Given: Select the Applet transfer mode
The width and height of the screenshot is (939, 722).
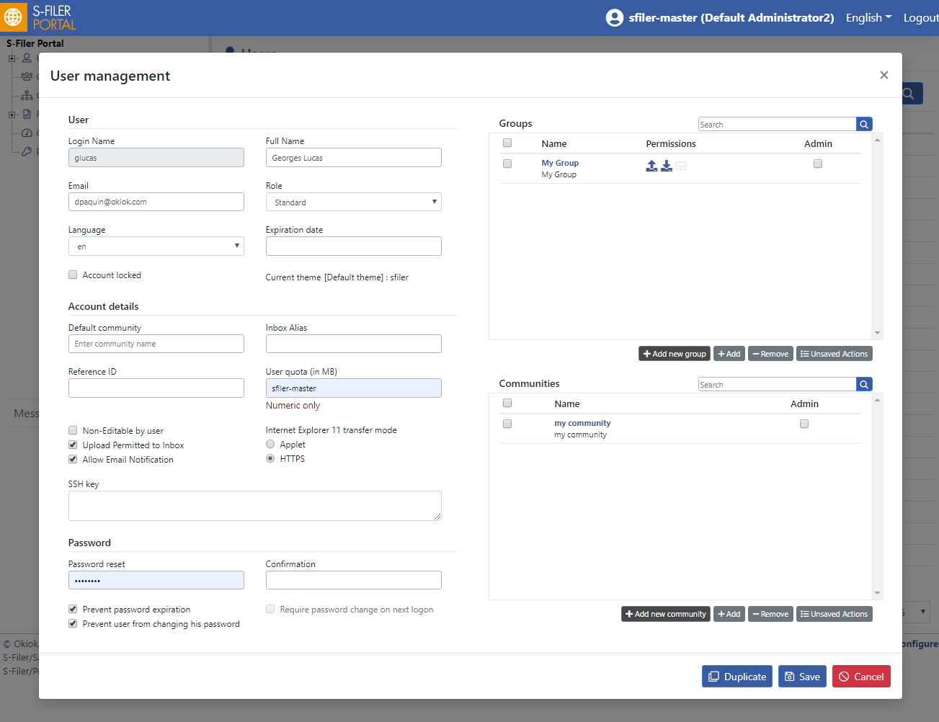Looking at the screenshot, I should pyautogui.click(x=270, y=444).
